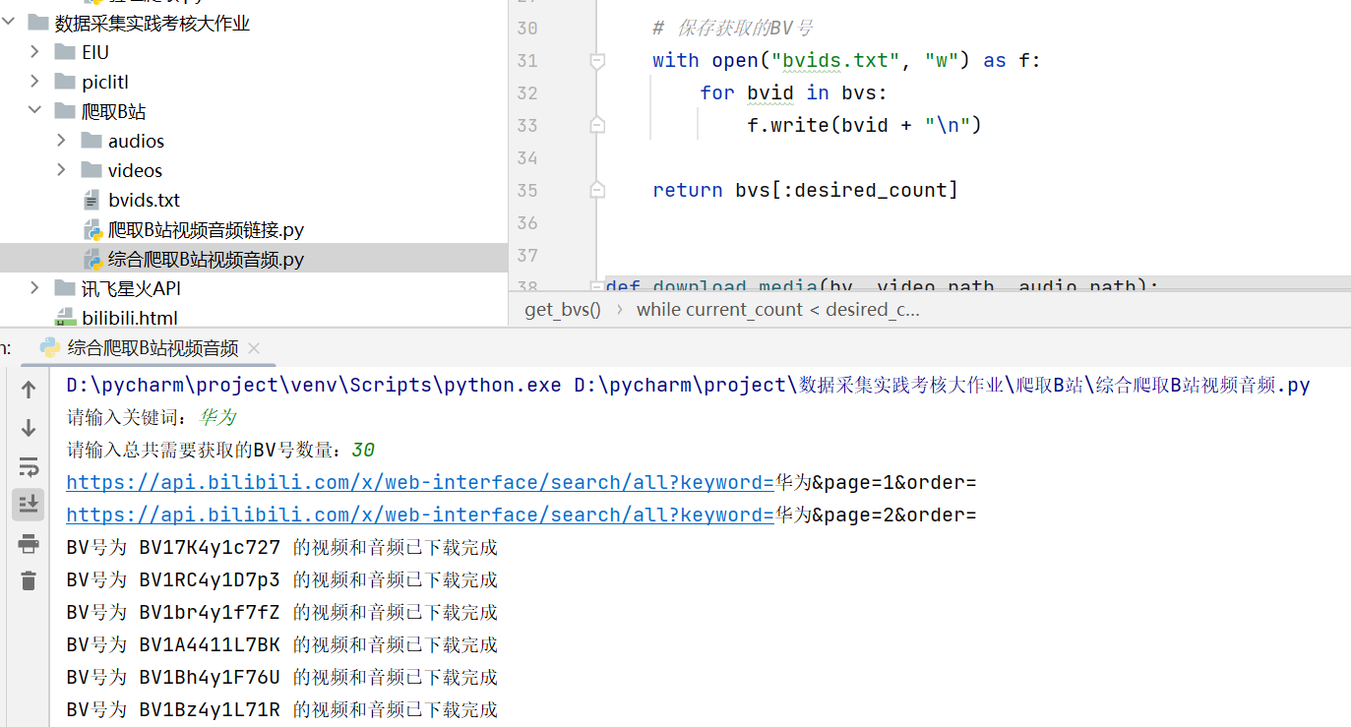Collapse the 爬取B站 folder

(x=34, y=111)
